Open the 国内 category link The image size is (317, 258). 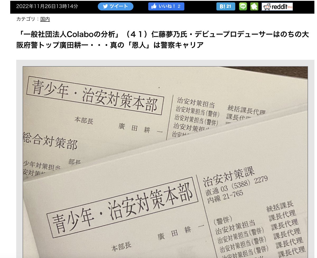45,19
